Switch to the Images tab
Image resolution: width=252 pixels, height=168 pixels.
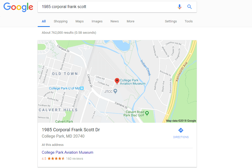[97, 21]
